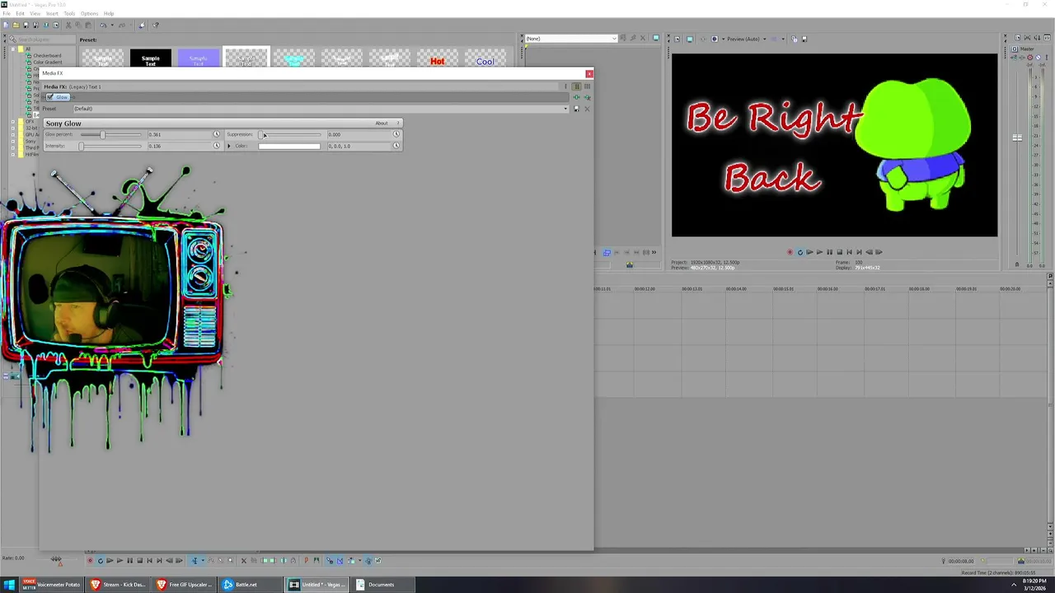Open the Undo history dropdown arrow
Viewport: 1055px width, 593px height.
click(112, 25)
